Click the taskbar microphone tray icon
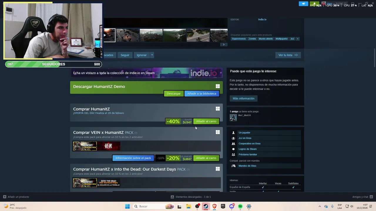The height and width of the screenshot is (211, 376). pos(332,206)
